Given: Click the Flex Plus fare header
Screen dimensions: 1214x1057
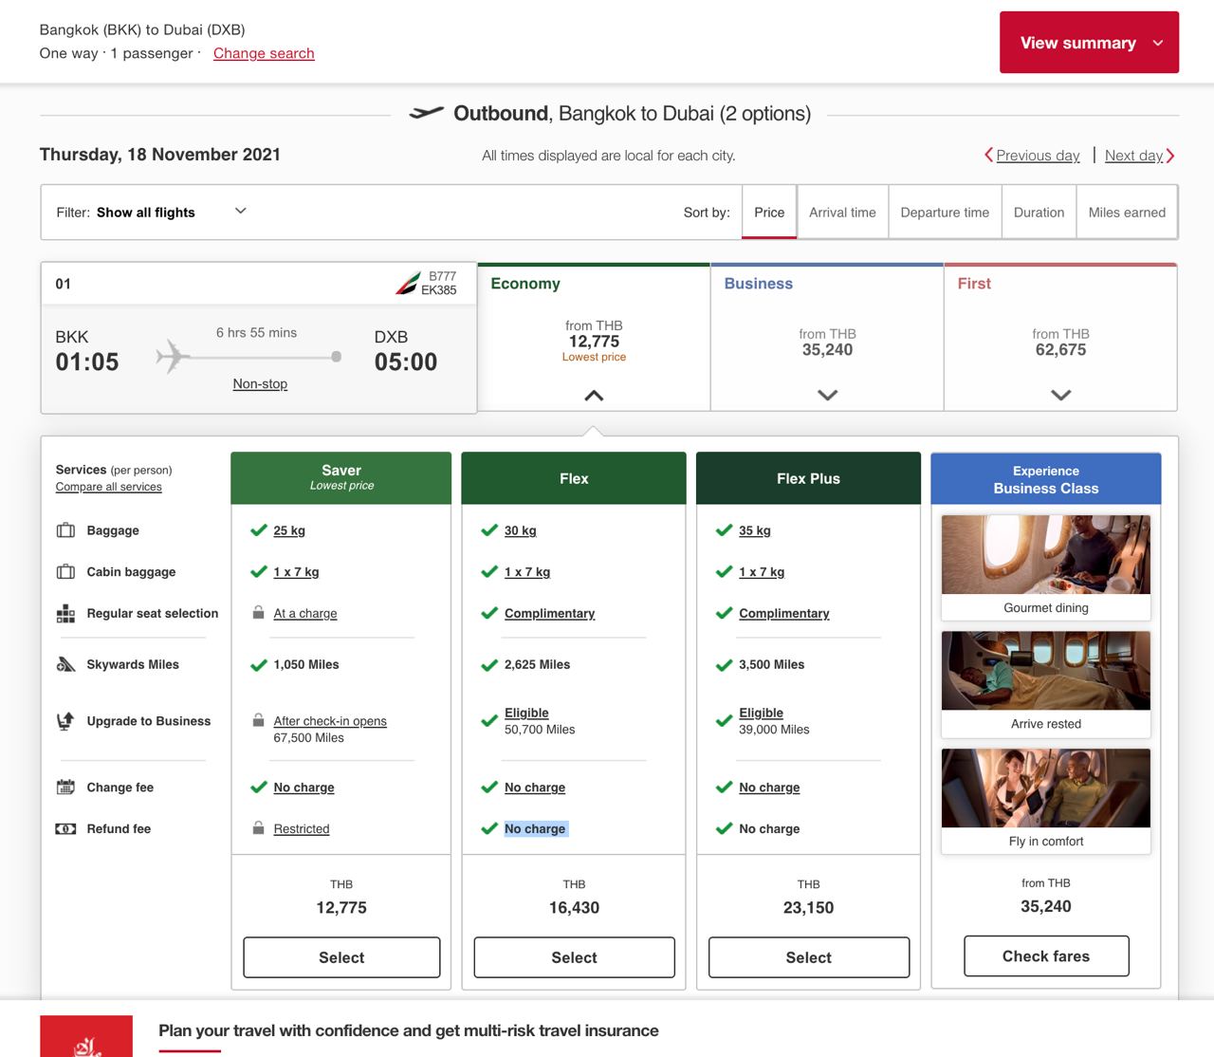Looking at the screenshot, I should pyautogui.click(x=808, y=478).
